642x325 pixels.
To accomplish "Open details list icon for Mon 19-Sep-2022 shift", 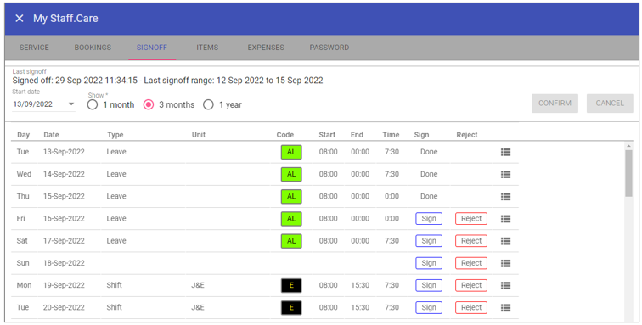I will 505,285.
